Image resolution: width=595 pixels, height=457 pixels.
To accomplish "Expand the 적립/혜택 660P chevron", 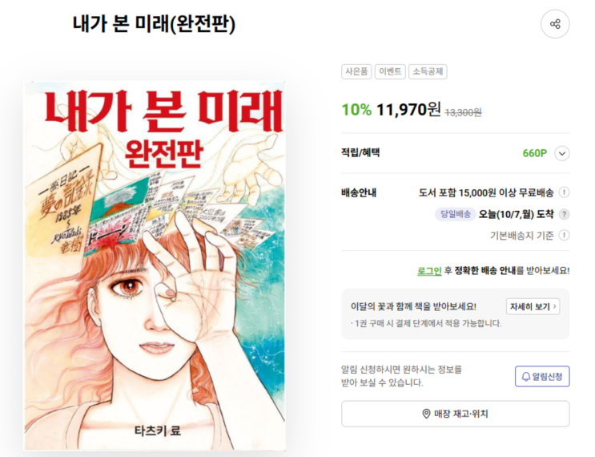I will 562,153.
